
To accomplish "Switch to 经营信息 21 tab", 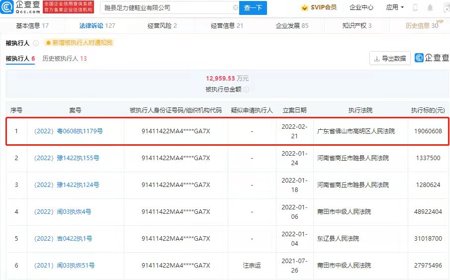I will (x=227, y=26).
